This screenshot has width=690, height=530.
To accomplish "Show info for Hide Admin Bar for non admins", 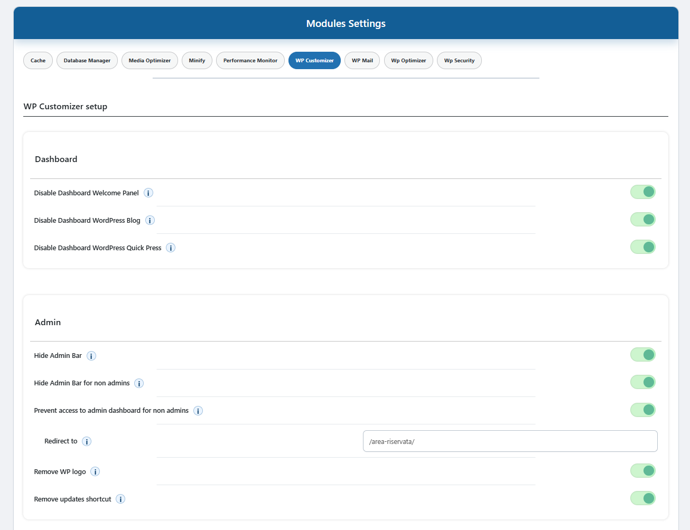I will (139, 383).
